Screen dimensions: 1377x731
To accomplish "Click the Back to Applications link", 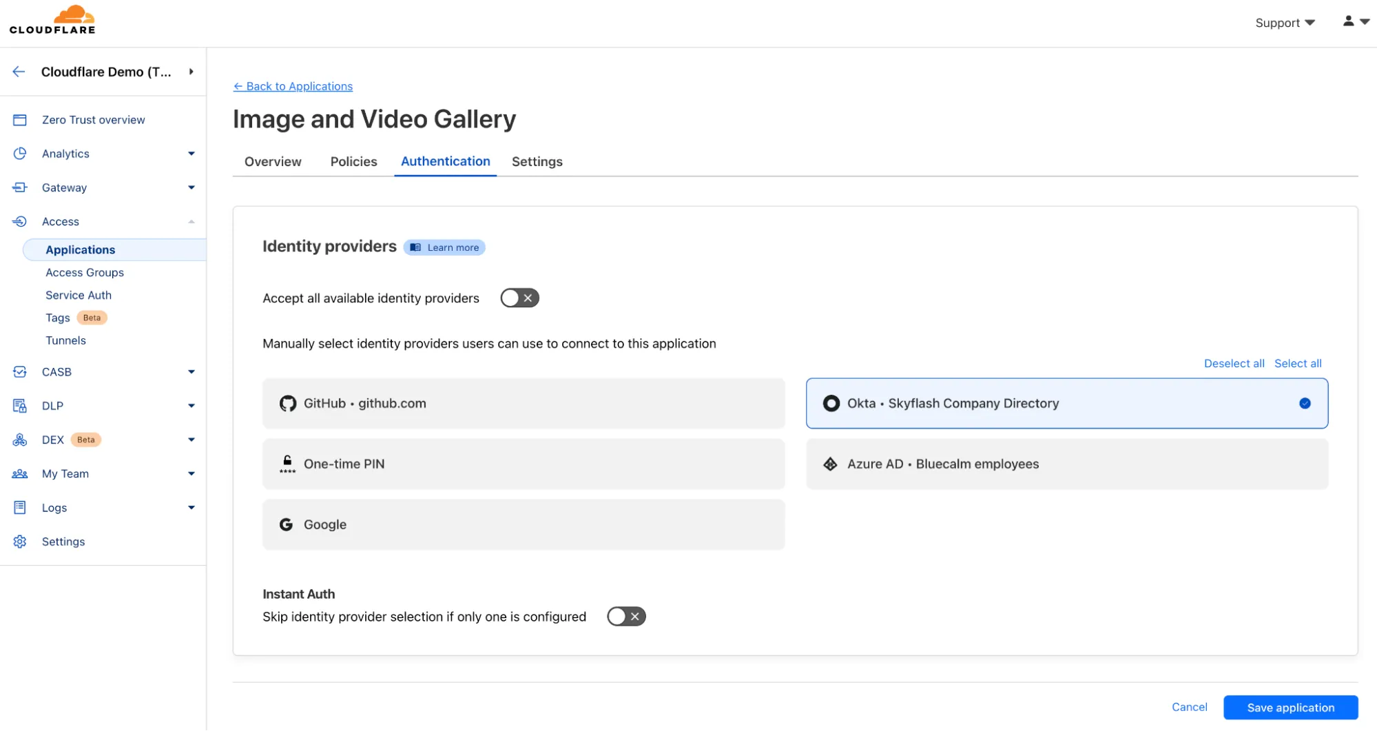I will (x=293, y=86).
